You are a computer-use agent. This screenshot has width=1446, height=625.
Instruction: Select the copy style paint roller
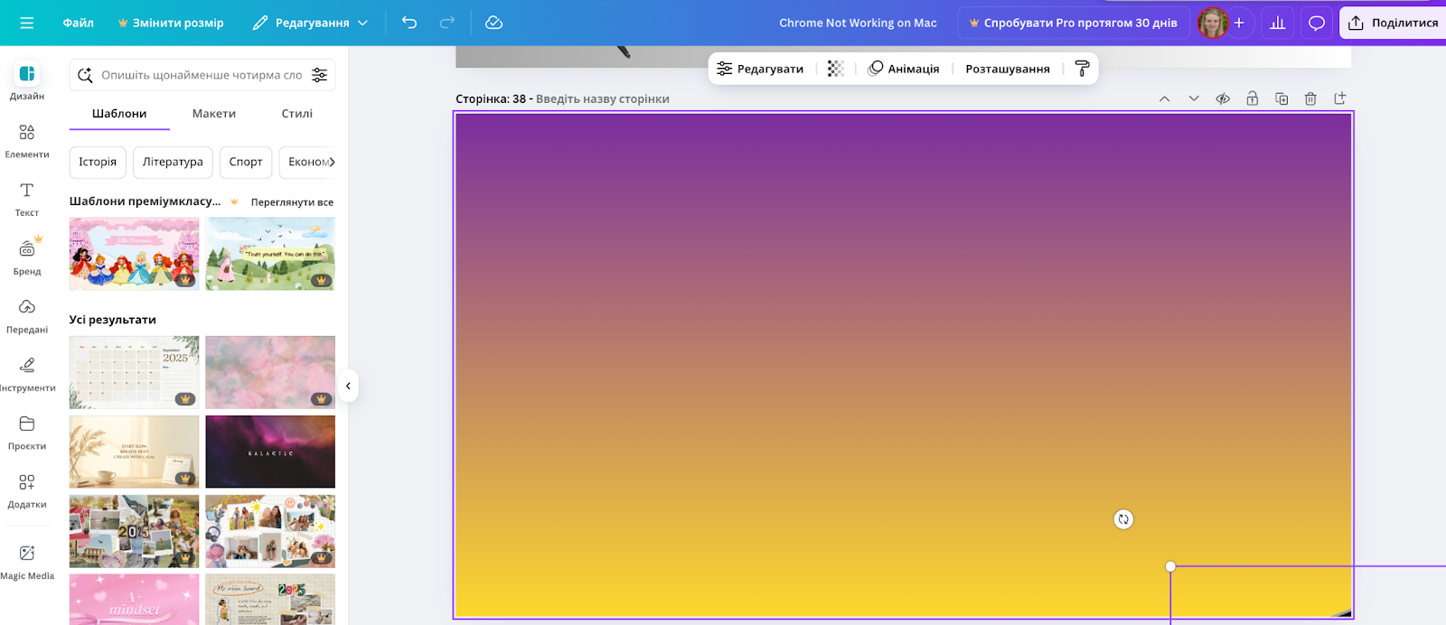(1082, 69)
